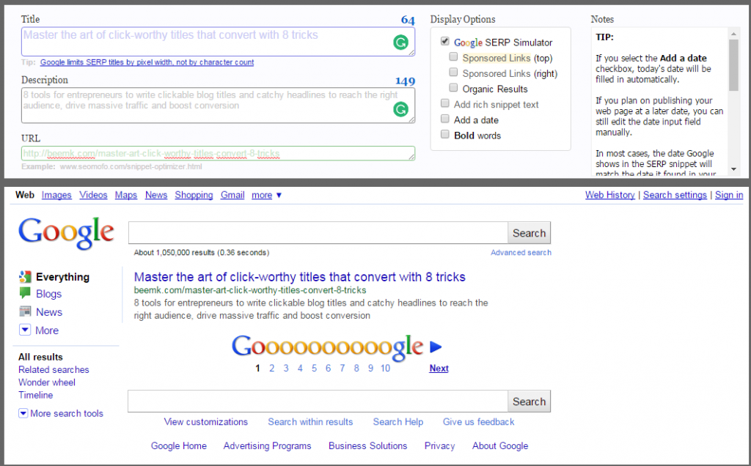Click the Next page link

[x=439, y=369]
